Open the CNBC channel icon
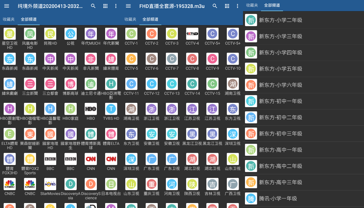The width and height of the screenshot is (364, 208). coord(10,184)
